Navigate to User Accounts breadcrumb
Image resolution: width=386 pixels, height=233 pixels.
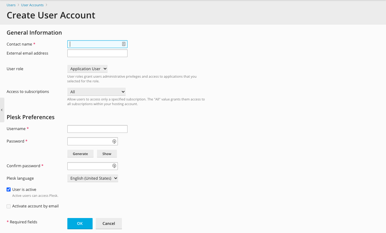pos(32,5)
